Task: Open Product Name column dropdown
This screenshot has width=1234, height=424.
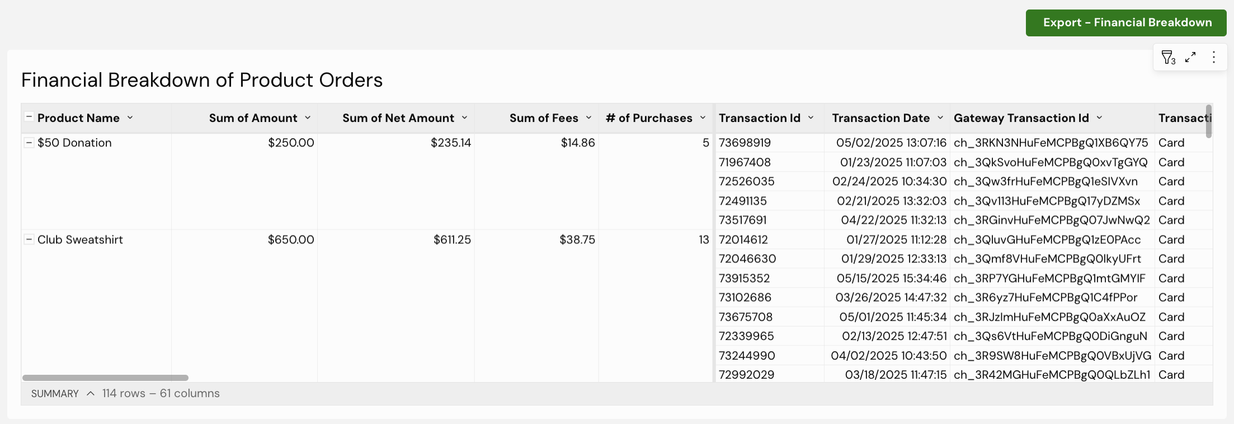Action: [x=130, y=117]
